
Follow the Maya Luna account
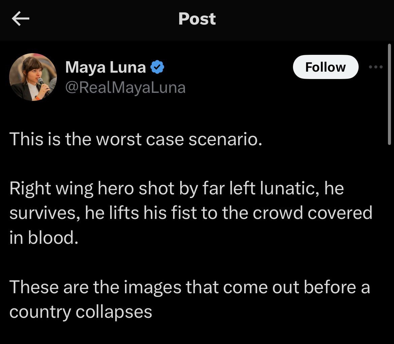(326, 67)
